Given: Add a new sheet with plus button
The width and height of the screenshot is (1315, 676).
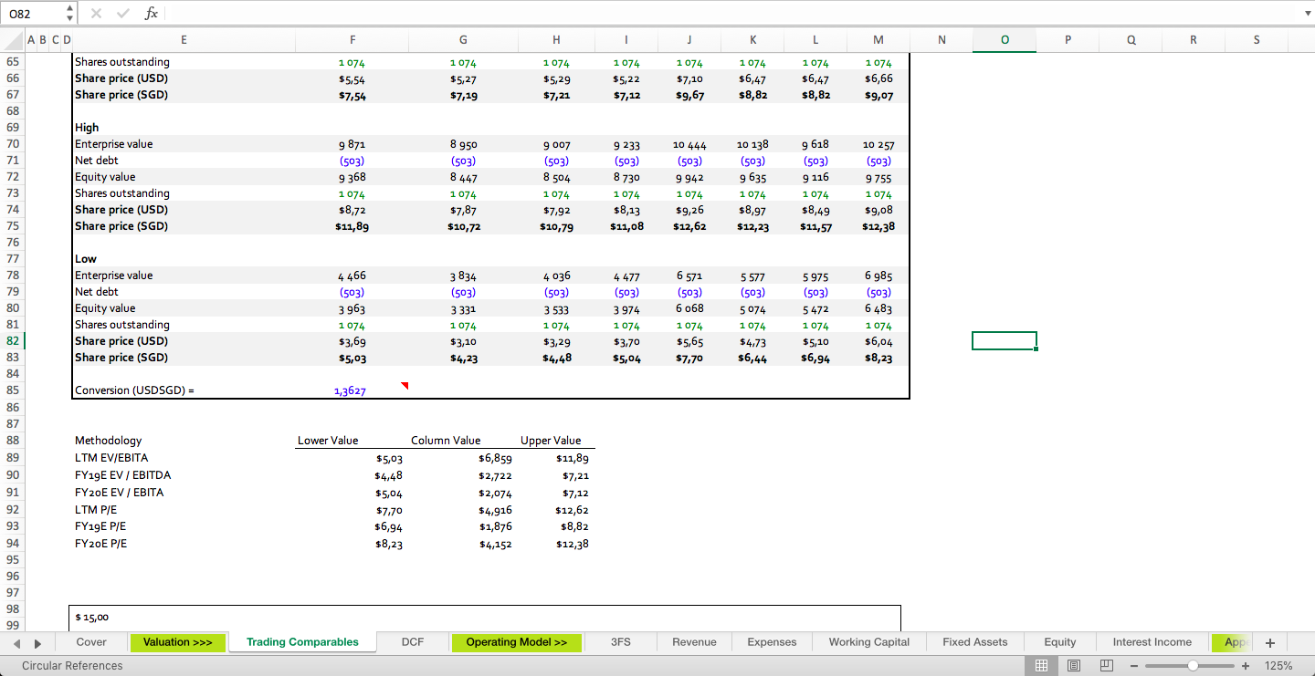Looking at the screenshot, I should point(1270,642).
